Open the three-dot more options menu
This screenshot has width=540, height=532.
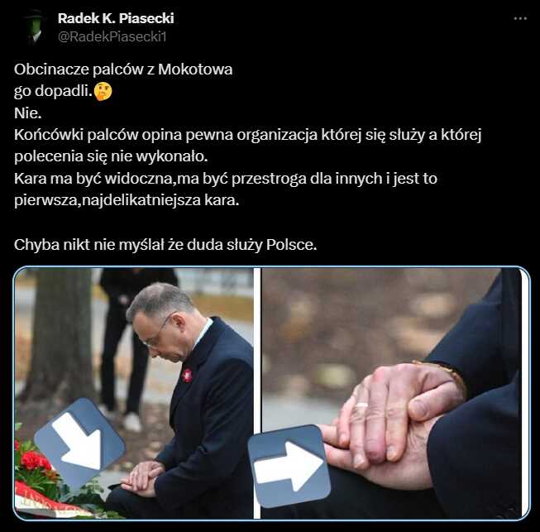pos(520,18)
